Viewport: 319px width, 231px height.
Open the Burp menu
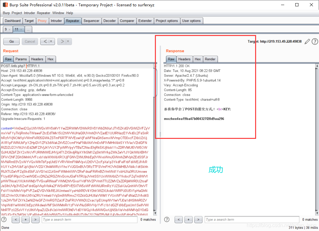[x=6, y=13]
